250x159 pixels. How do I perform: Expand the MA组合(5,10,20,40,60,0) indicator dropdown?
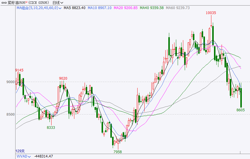39,8
